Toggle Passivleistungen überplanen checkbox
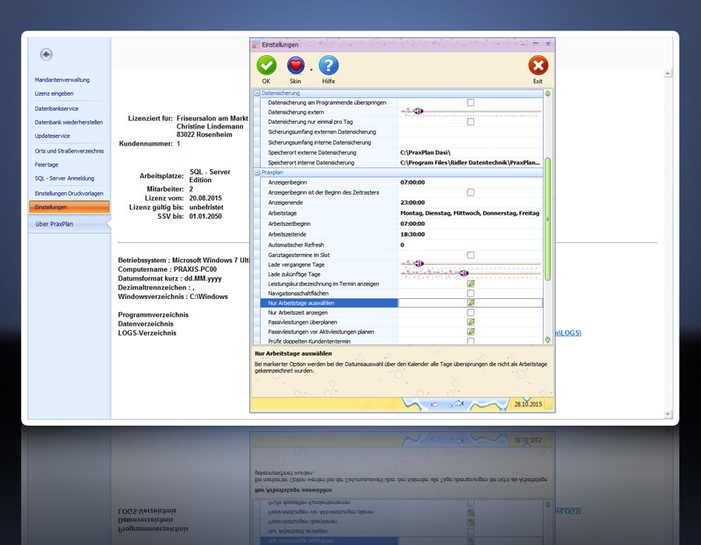Viewport: 701px width, 545px height. [470, 322]
